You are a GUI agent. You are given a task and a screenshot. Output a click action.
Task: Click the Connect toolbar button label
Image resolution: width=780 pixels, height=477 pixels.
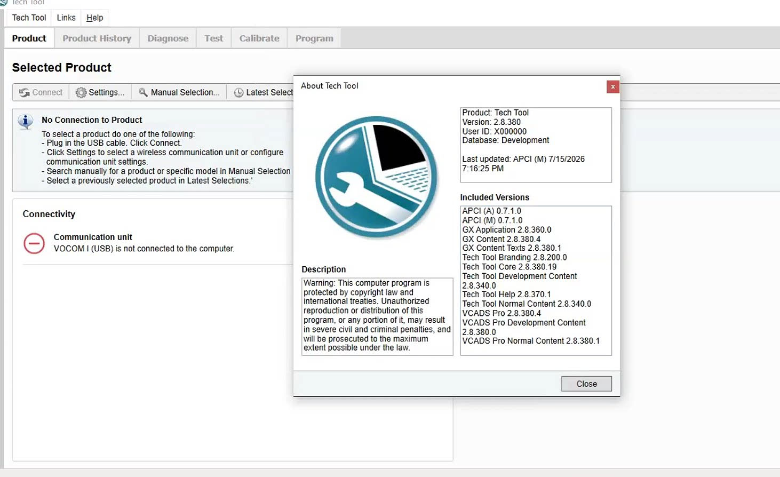[x=47, y=92]
